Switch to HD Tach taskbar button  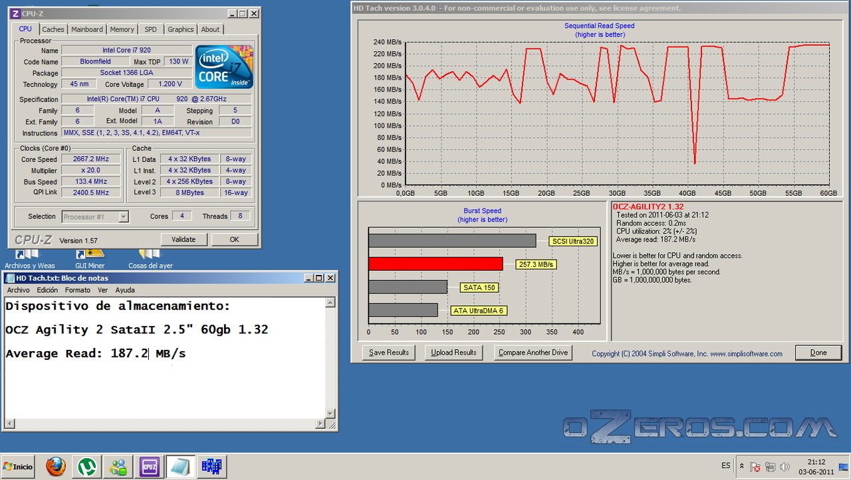(211, 467)
